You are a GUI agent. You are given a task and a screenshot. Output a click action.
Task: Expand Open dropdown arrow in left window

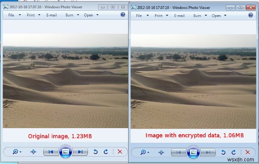click(x=98, y=15)
